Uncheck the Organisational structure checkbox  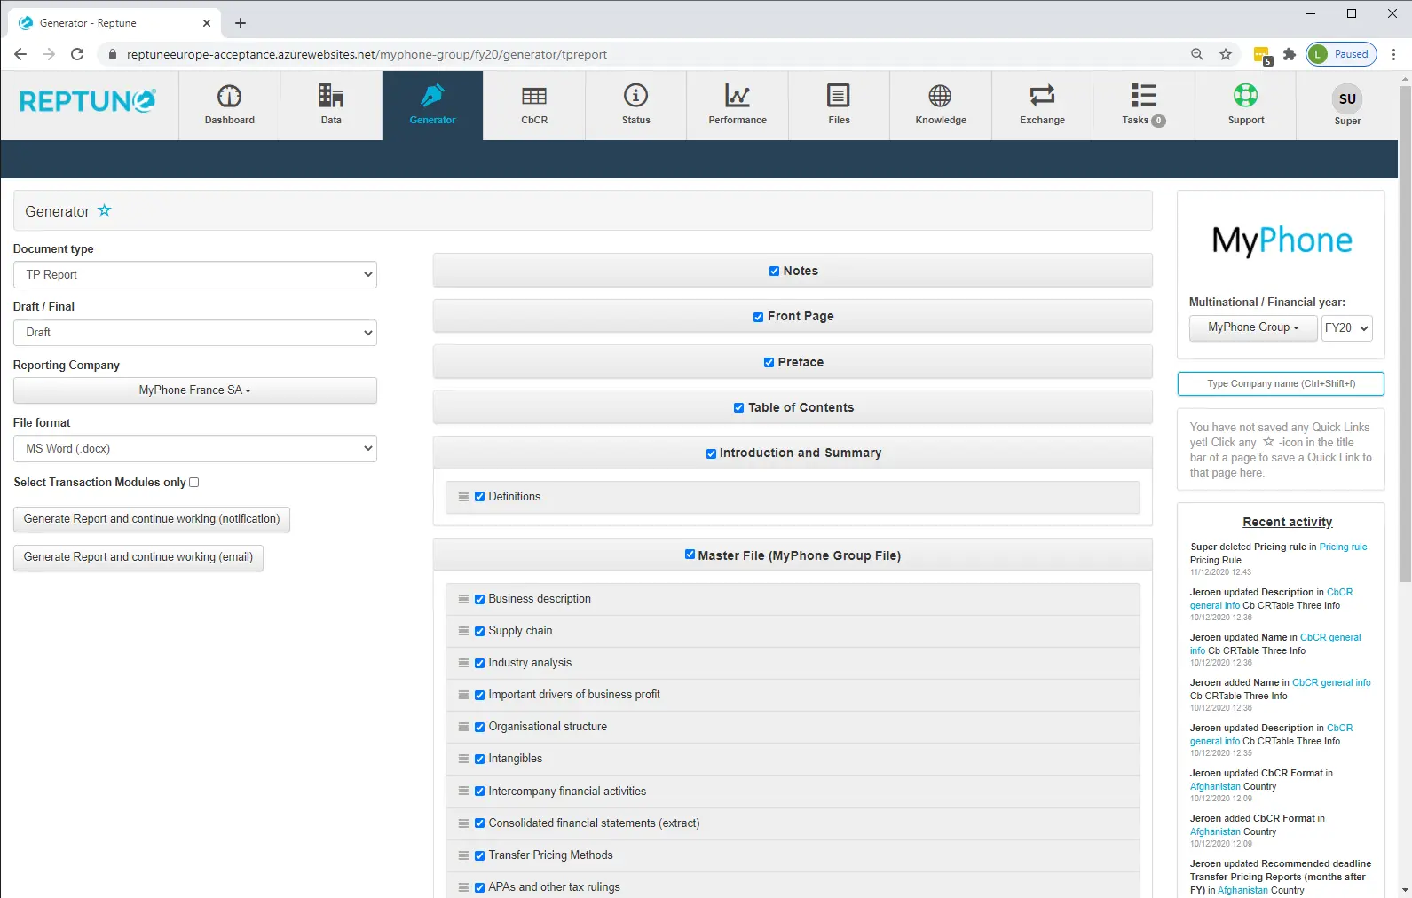[479, 727]
